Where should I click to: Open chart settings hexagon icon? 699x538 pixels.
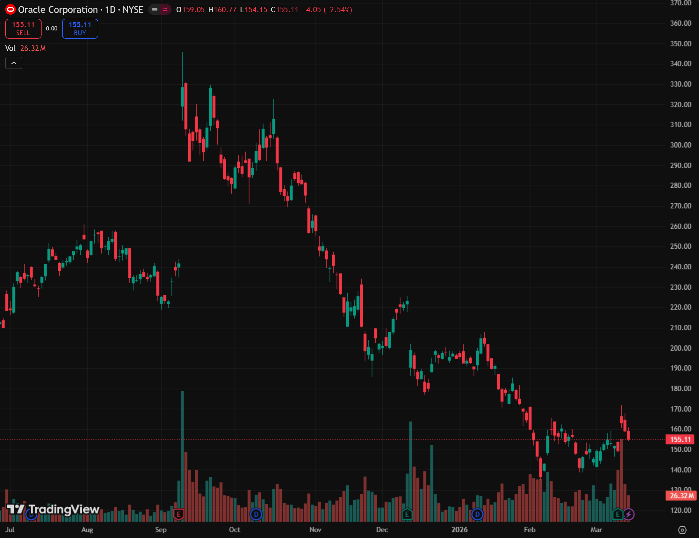coord(682,530)
